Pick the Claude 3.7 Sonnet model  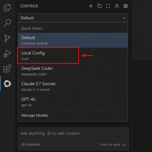tap(73, 86)
